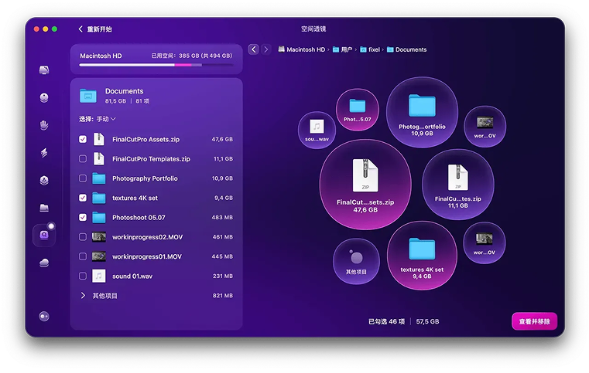Open the Photog...ortfolio 10,9 GB bubble
589x373 pixels.
tap(422, 112)
